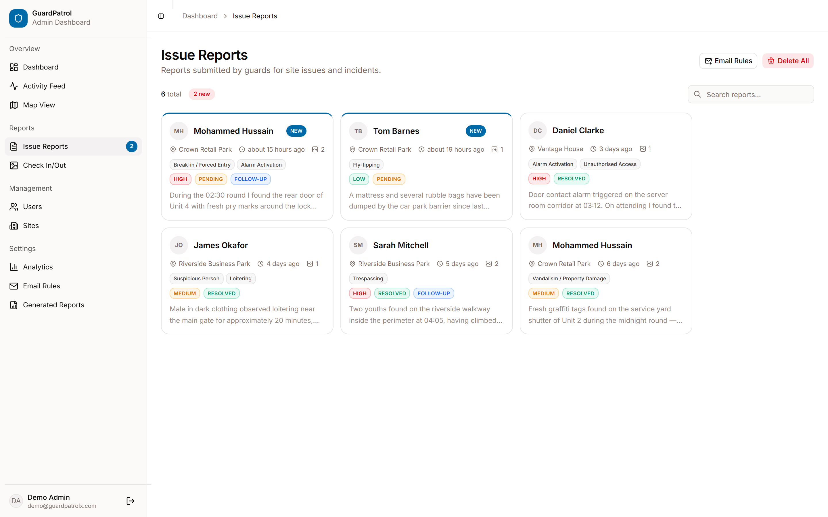
Task: Click the GuardPatrol shield logo
Action: coord(18,18)
